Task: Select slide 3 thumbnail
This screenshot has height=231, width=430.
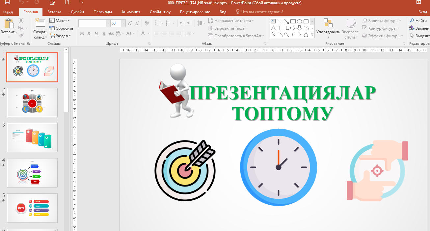Action: (x=32, y=137)
